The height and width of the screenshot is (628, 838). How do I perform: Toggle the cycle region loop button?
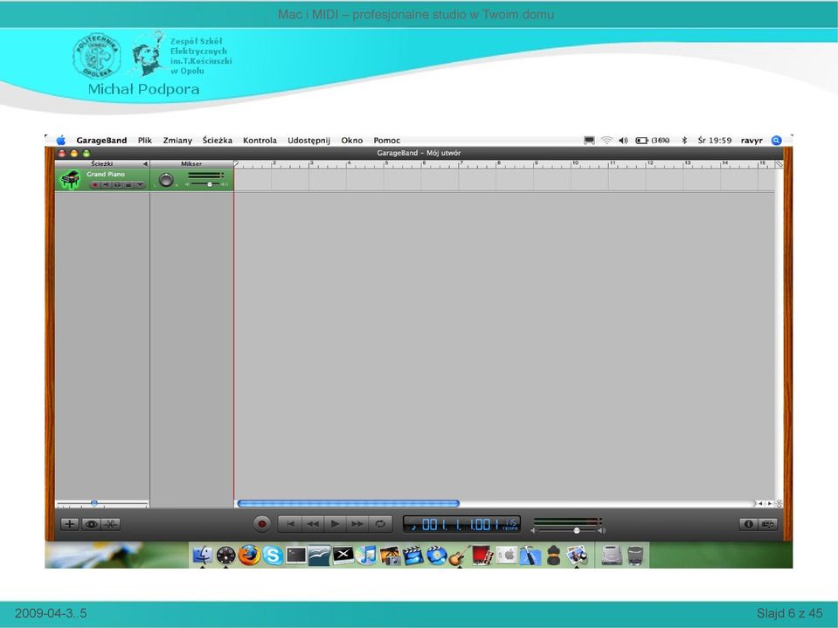pos(380,524)
